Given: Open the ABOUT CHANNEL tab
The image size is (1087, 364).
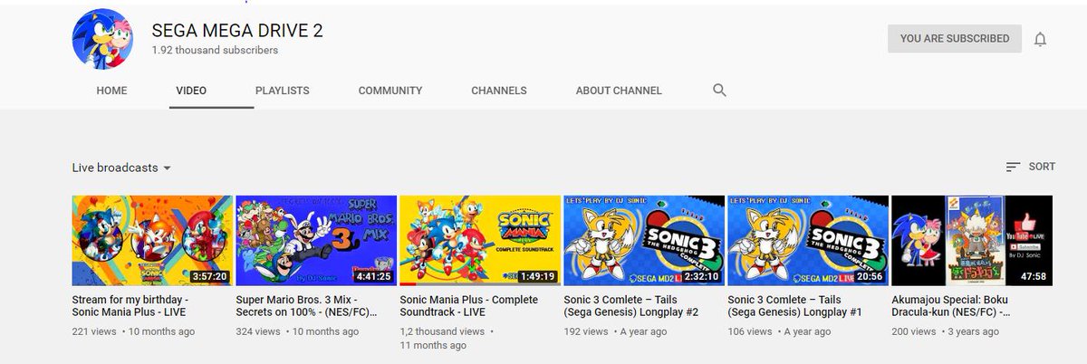Looking at the screenshot, I should (x=619, y=91).
